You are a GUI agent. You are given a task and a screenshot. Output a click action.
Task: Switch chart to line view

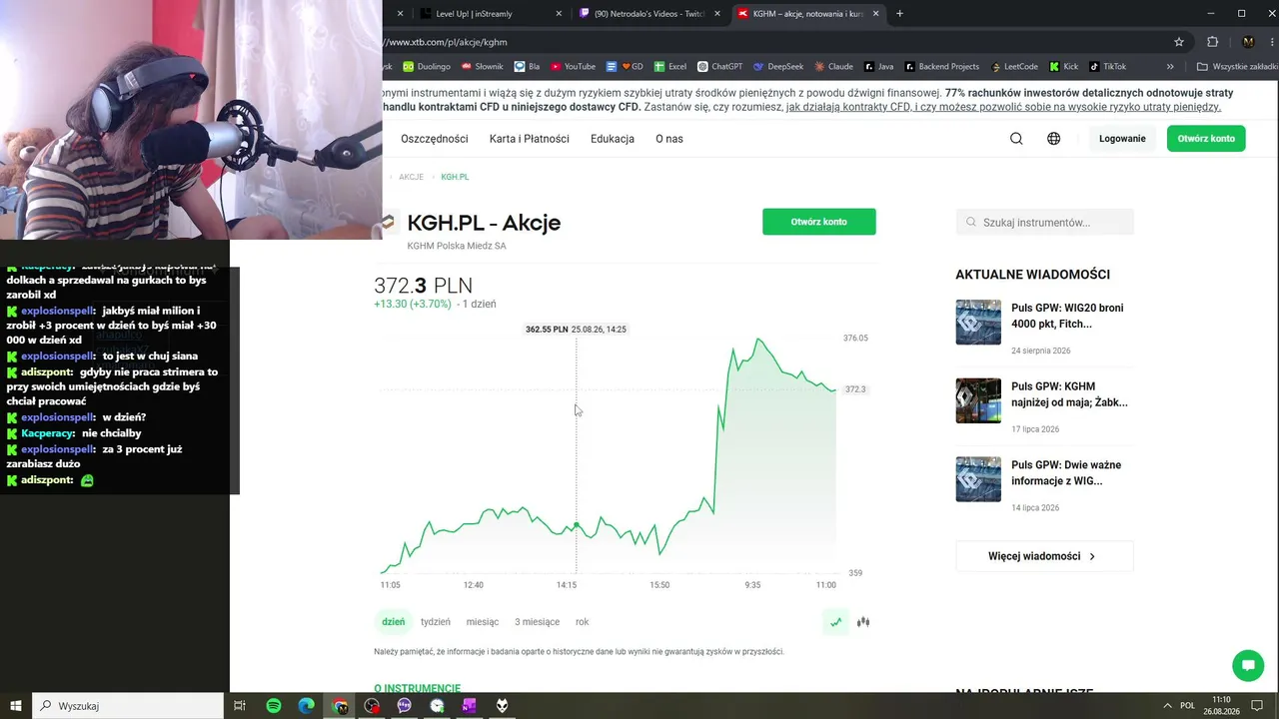pos(836,622)
